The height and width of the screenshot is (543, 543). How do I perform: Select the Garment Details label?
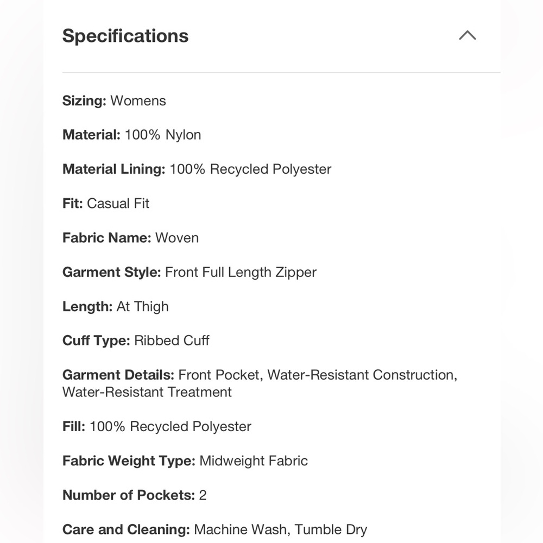coord(118,375)
